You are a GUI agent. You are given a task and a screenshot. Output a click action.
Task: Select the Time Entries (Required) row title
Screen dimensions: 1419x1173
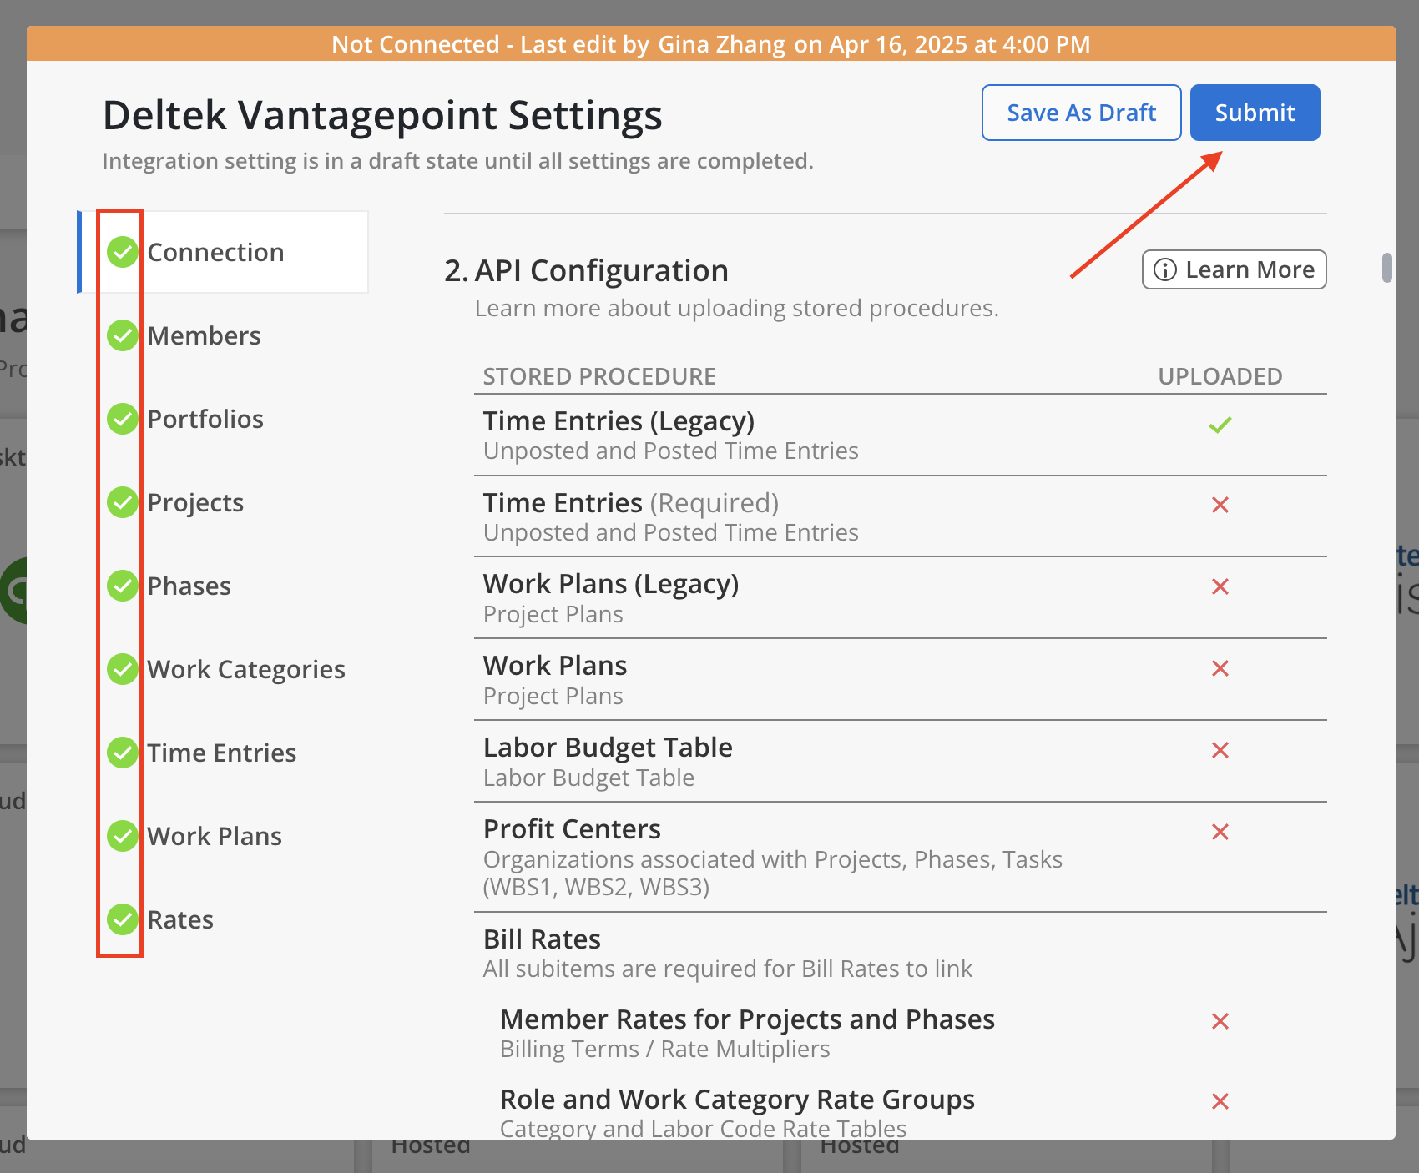click(631, 503)
